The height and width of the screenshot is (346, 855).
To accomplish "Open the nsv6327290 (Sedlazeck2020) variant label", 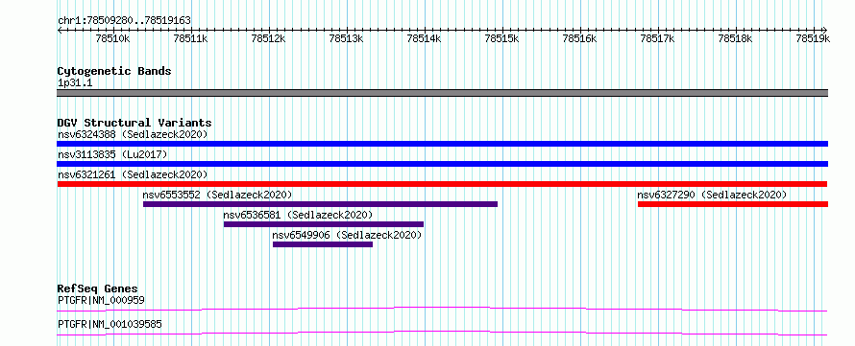I will tap(712, 195).
